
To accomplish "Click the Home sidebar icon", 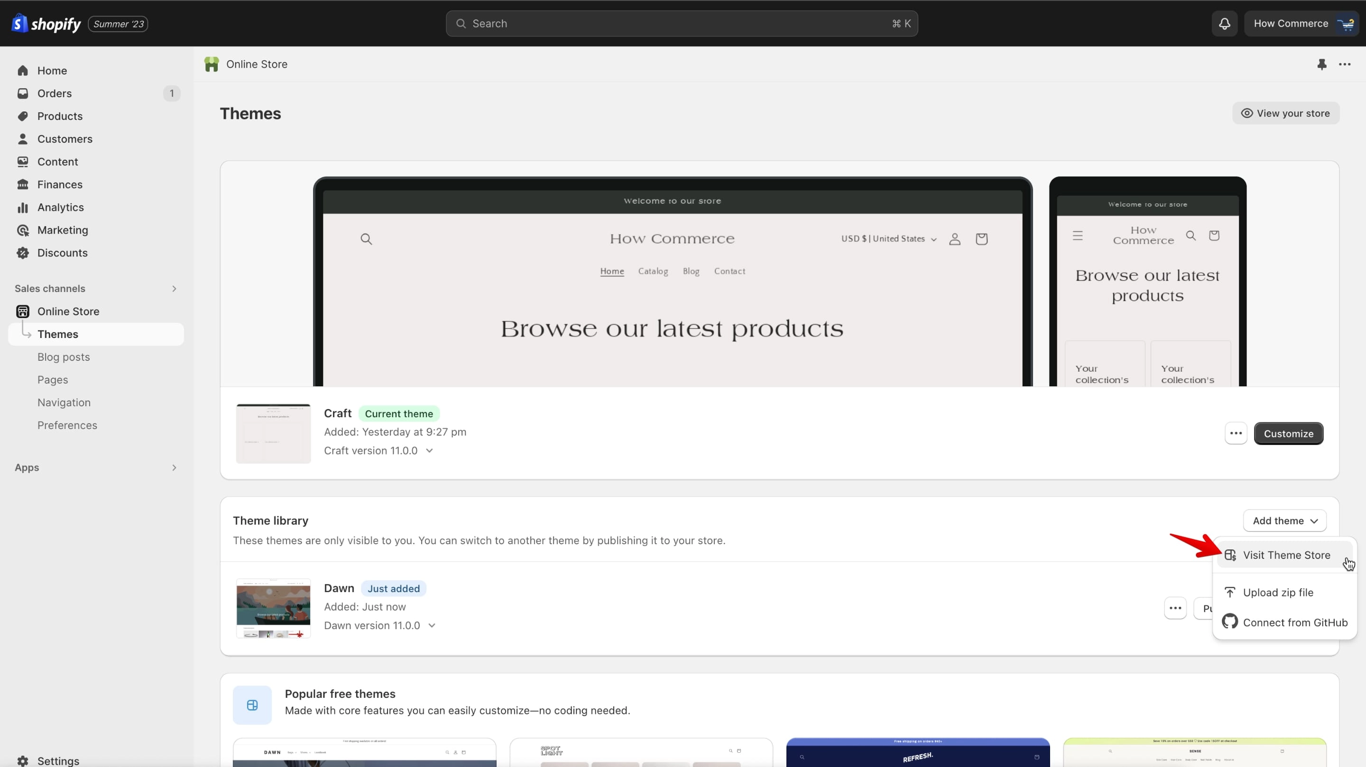I will click(x=22, y=71).
